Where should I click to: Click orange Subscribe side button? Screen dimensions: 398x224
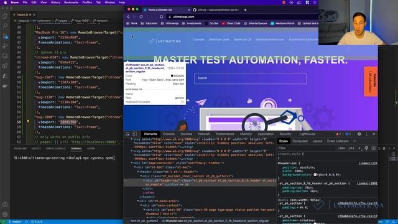(x=371, y=82)
